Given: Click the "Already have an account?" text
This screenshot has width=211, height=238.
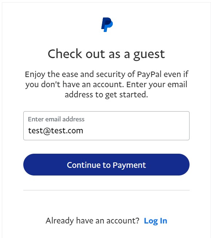Looking at the screenshot, I should [92, 221].
